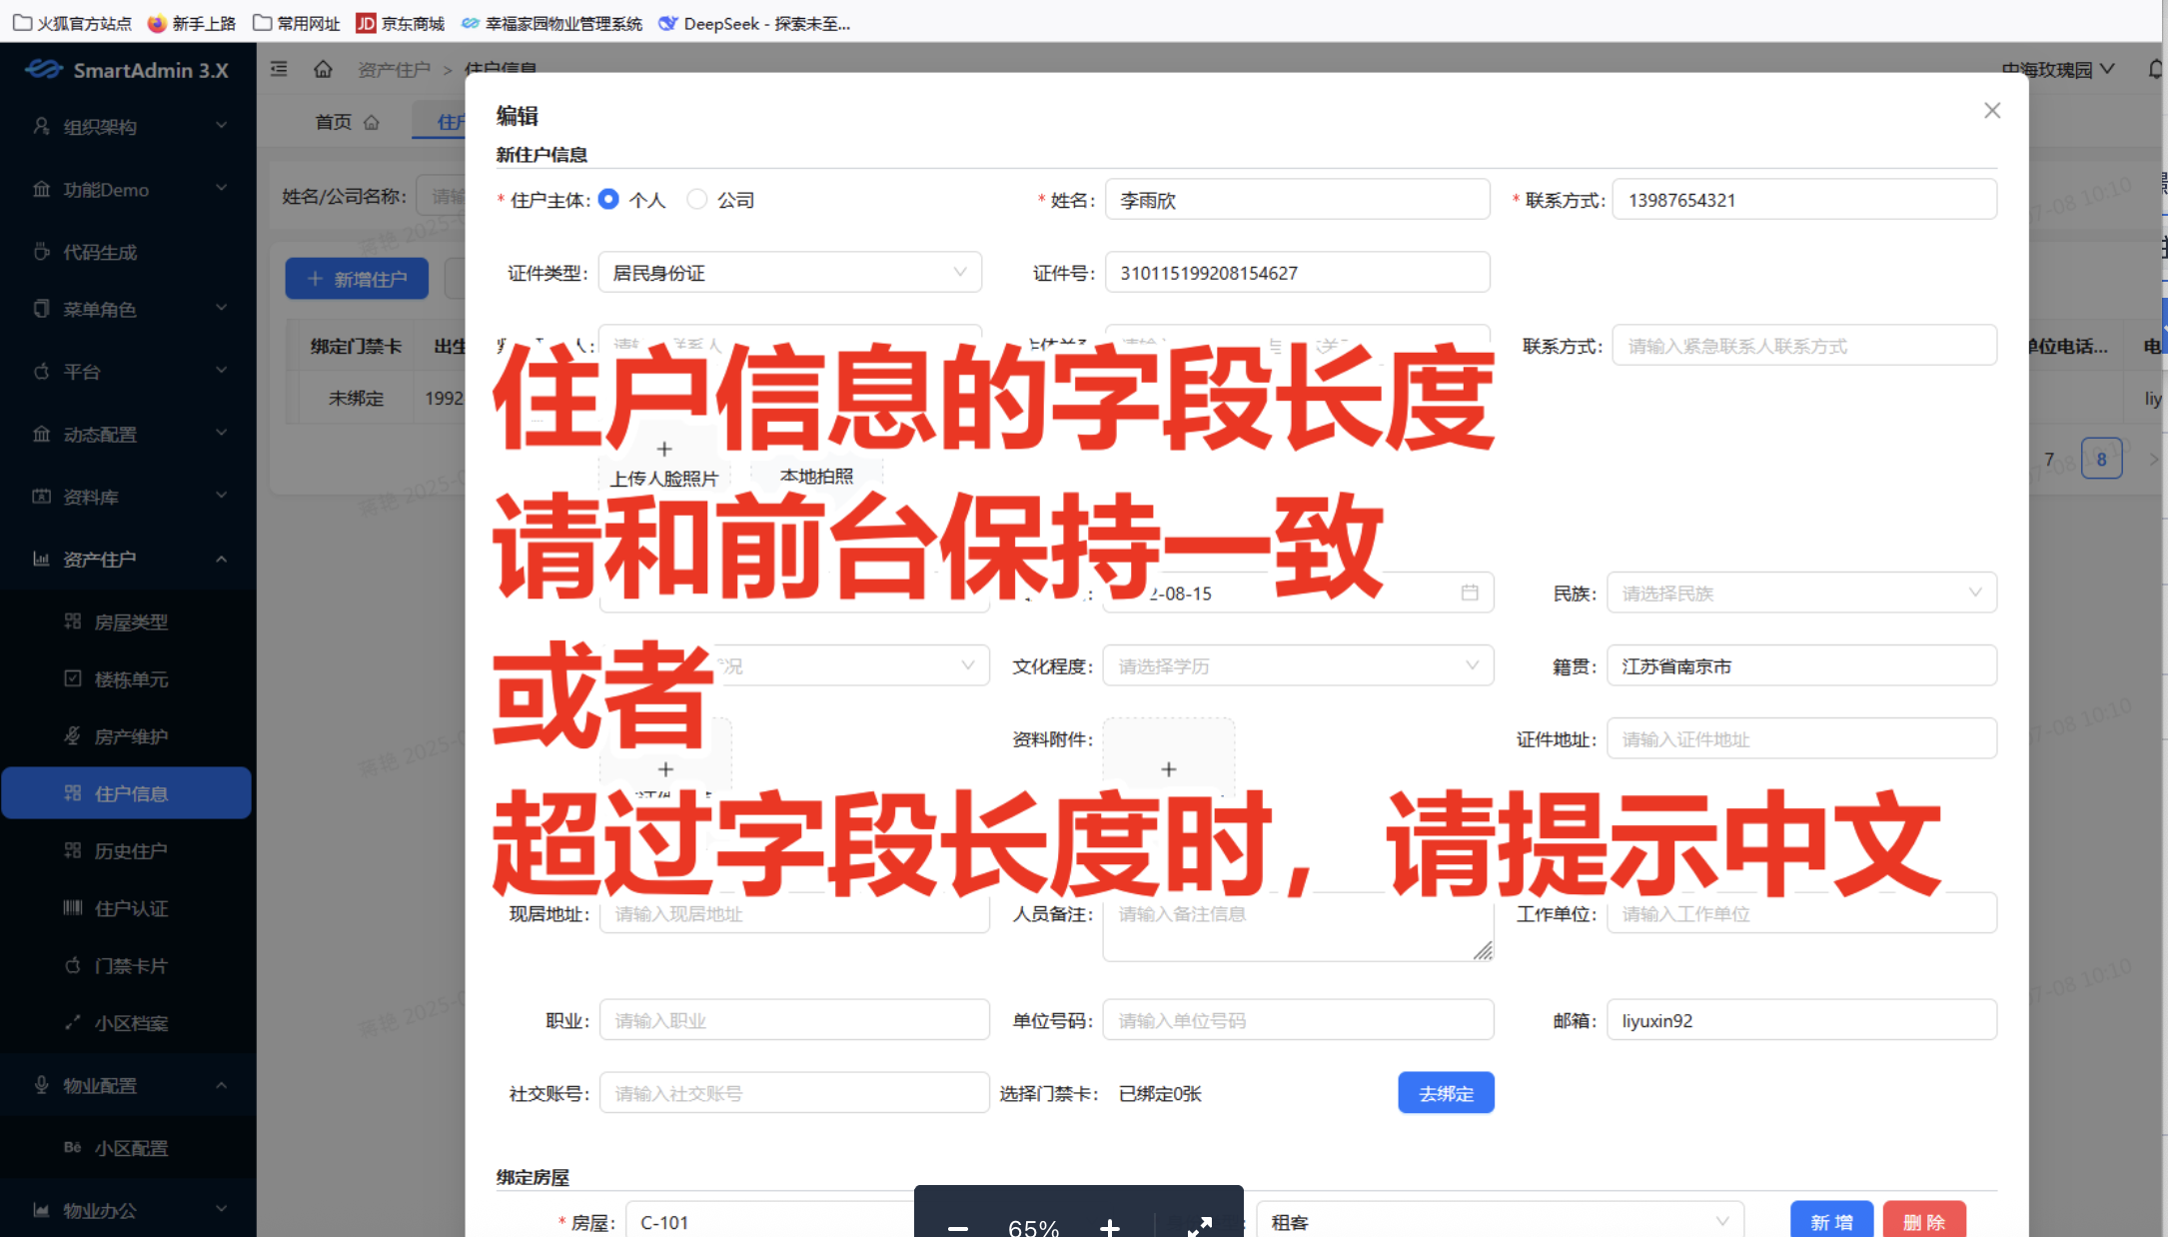The width and height of the screenshot is (2168, 1237).
Task: Open the 文化程度 dropdown
Action: pyautogui.click(x=1297, y=666)
